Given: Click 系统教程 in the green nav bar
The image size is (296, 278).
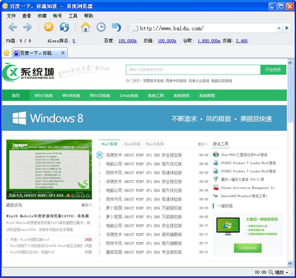Looking at the screenshot, I should pos(207,95).
